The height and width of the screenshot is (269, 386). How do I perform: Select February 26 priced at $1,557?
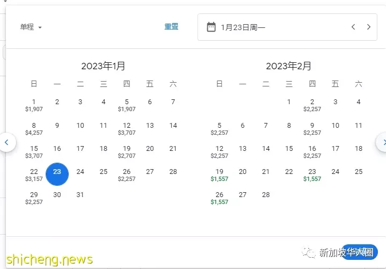click(x=220, y=198)
